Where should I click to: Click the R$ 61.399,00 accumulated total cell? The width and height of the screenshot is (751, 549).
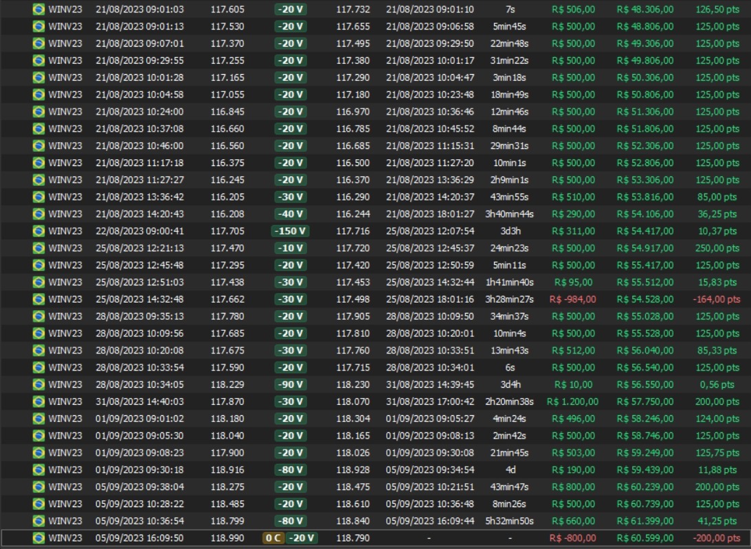pyautogui.click(x=644, y=522)
